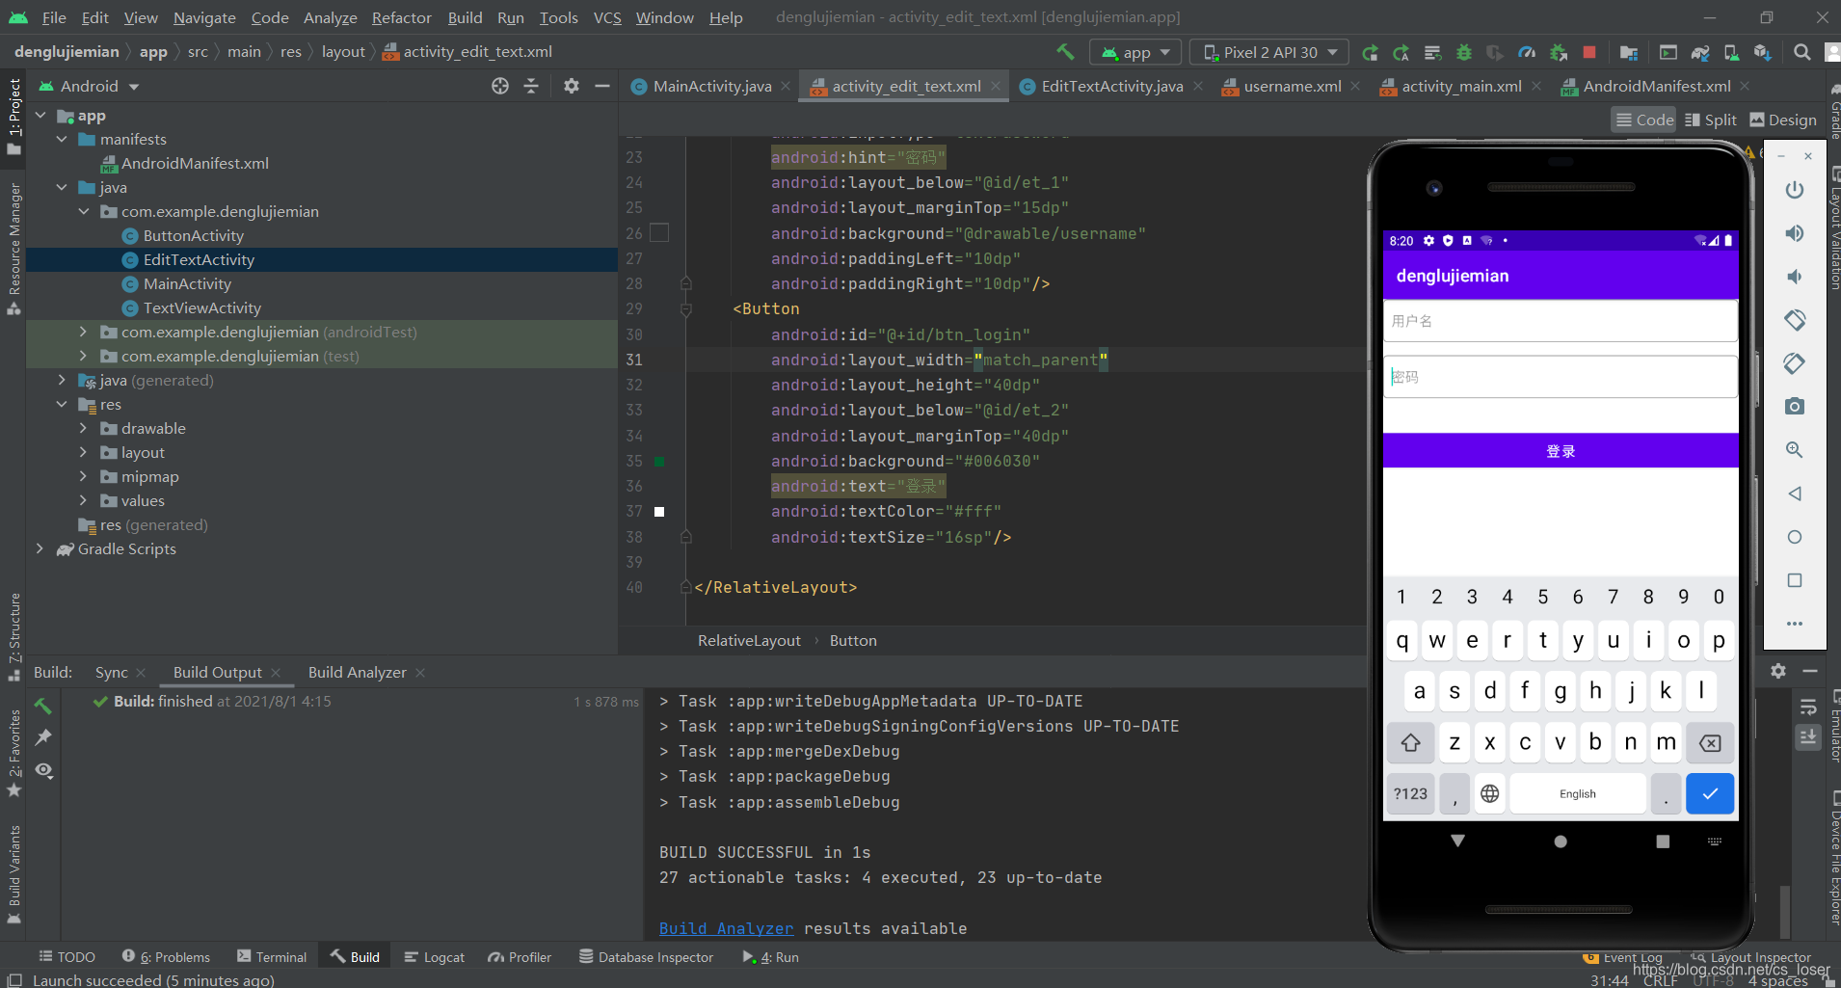This screenshot has height=988, width=1841.
Task: Open Project panel settings gear
Action: pyautogui.click(x=572, y=86)
